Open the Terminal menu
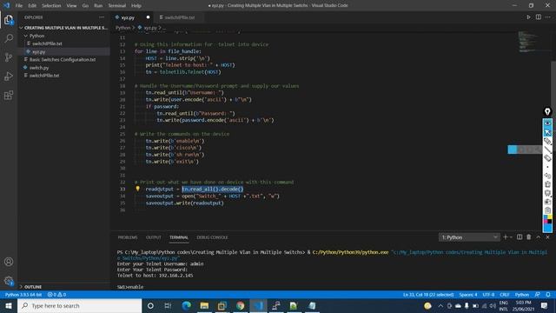 coord(117,5)
